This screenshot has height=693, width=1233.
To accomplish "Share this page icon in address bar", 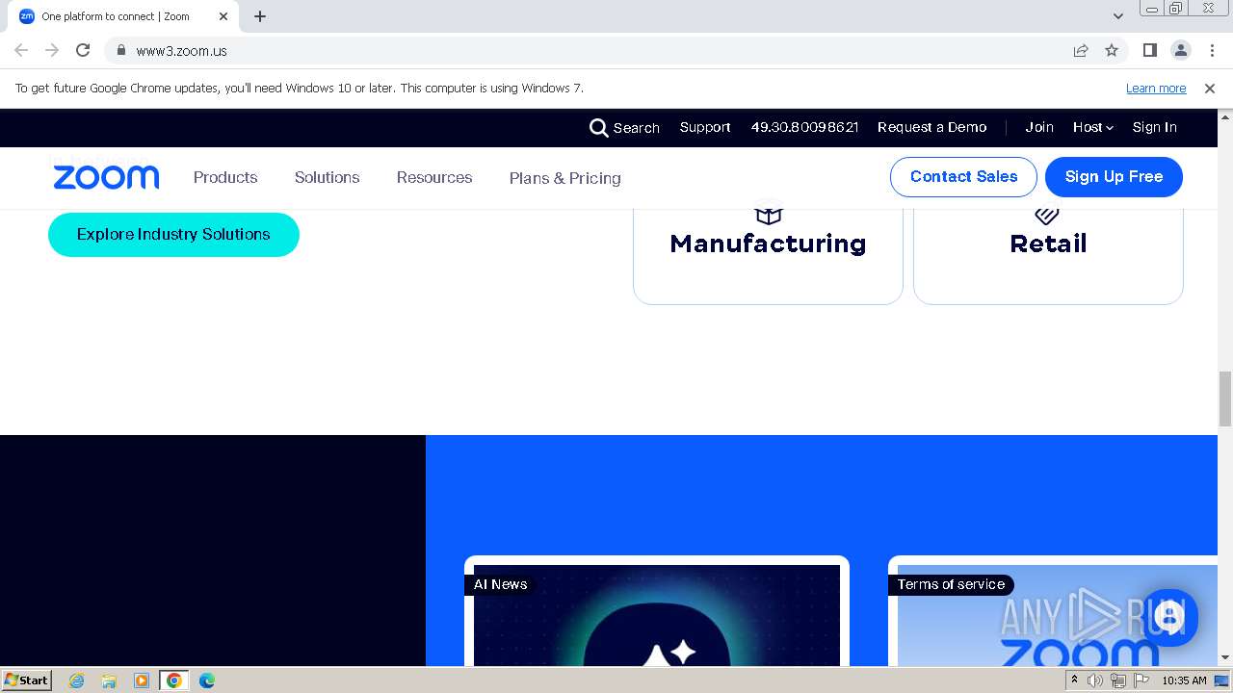I will (x=1081, y=50).
